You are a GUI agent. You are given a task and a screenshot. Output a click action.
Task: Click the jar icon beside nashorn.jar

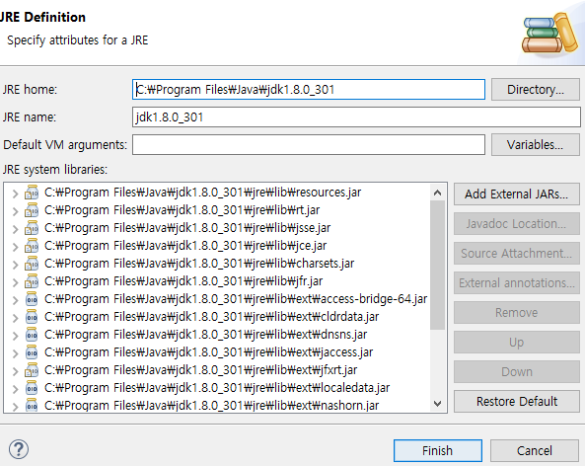click(32, 405)
